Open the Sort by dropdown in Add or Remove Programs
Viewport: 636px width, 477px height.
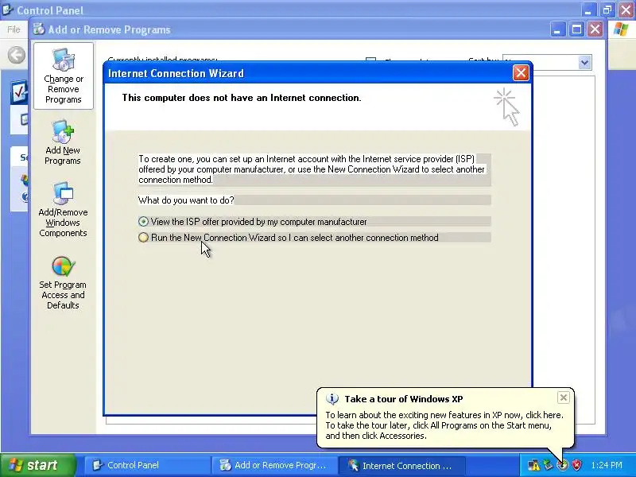coord(584,63)
